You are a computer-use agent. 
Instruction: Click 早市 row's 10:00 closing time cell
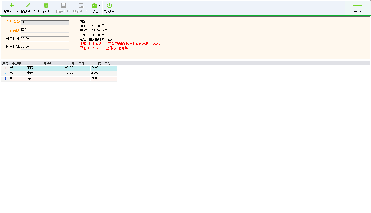point(104,68)
